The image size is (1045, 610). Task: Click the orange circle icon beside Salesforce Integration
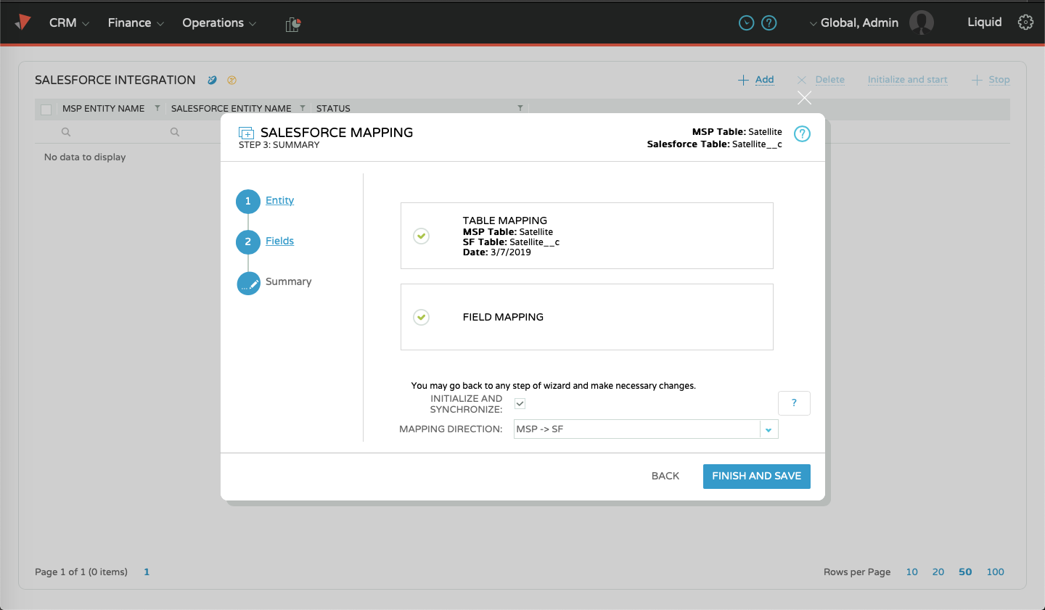[232, 80]
